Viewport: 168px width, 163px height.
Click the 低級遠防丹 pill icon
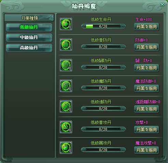[x=66, y=106]
